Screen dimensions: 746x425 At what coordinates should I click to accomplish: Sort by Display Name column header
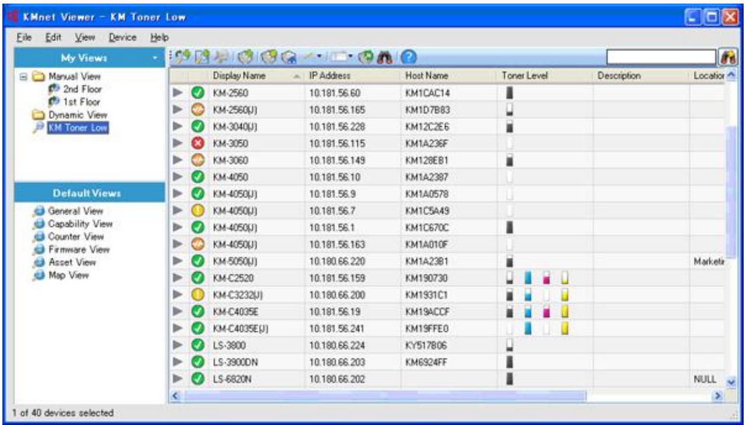coord(255,76)
